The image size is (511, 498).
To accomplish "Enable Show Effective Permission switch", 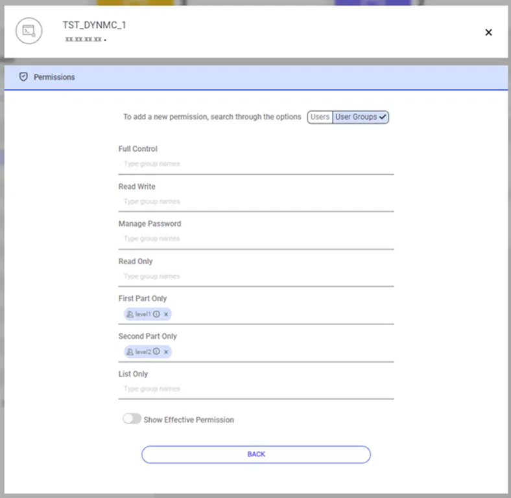I will [x=132, y=419].
